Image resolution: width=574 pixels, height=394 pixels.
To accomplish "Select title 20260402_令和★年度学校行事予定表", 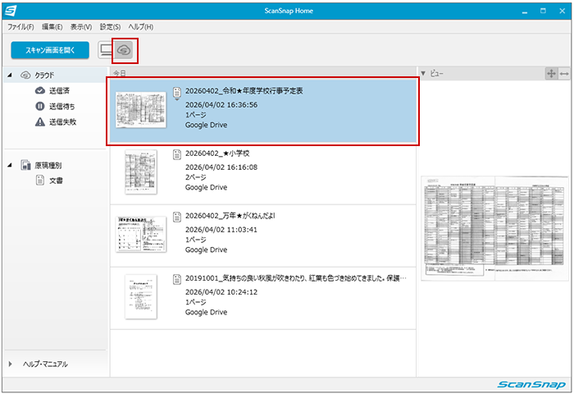I will (x=244, y=91).
